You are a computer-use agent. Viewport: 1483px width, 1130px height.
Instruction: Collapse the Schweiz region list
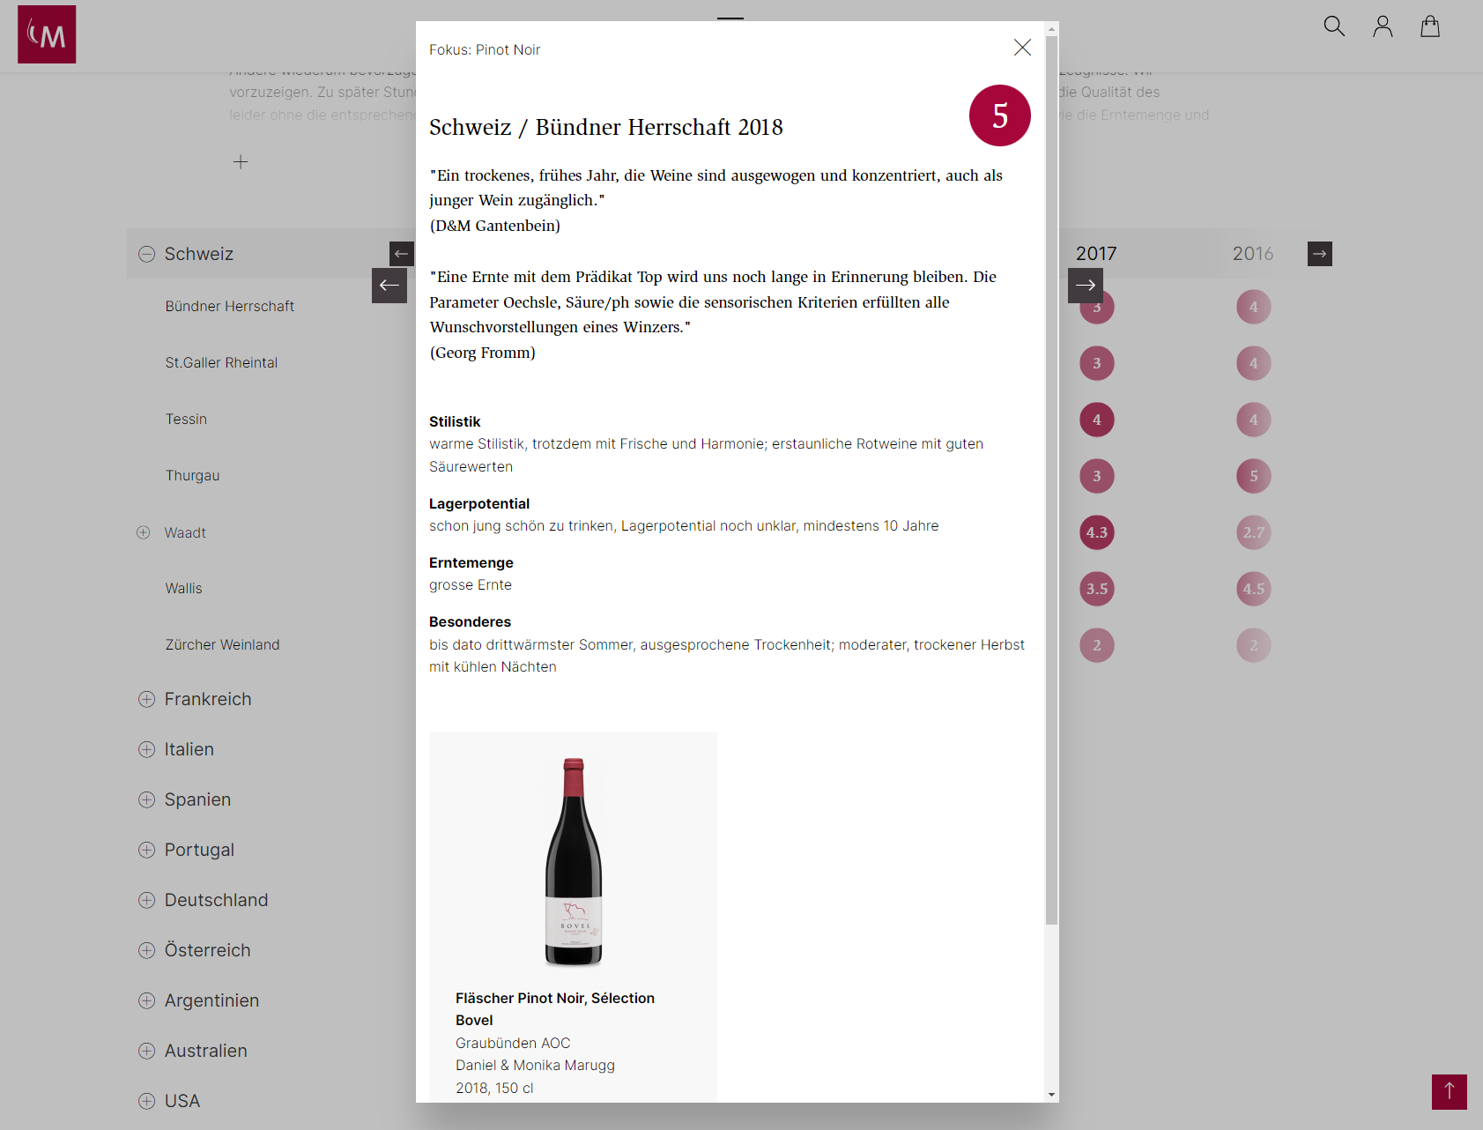pyautogui.click(x=146, y=254)
